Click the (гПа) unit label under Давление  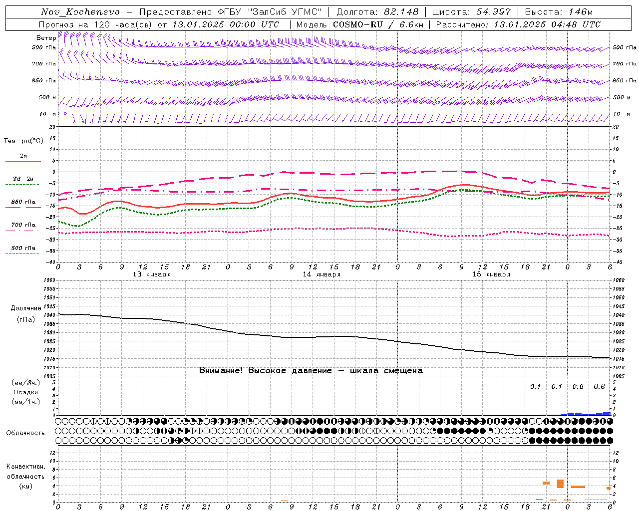click(x=25, y=320)
